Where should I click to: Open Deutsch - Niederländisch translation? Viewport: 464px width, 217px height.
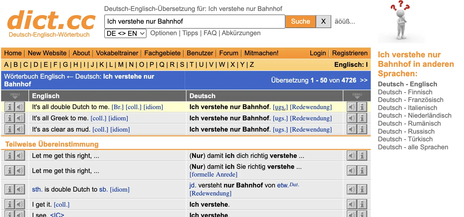[x=415, y=116]
